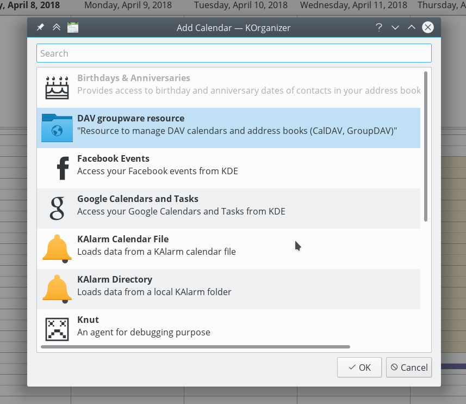
Task: Toggle keep-above using the double-chevron icon
Action: coord(56,27)
